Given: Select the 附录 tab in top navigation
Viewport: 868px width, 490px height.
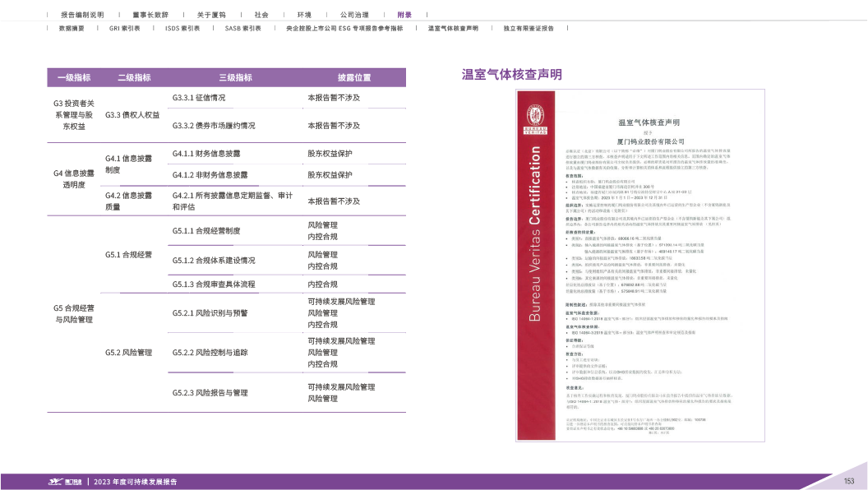Looking at the screenshot, I should pyautogui.click(x=404, y=15).
